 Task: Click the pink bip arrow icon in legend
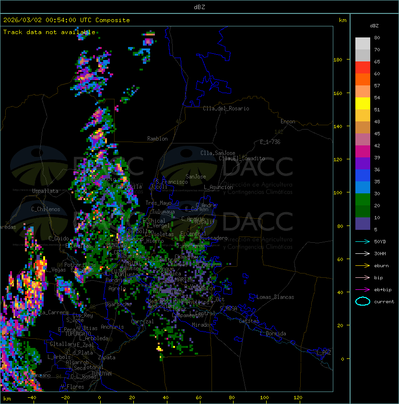pyautogui.click(x=363, y=277)
